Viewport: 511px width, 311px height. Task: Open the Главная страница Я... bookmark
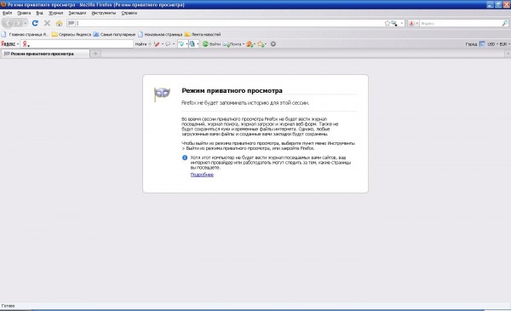25,34
